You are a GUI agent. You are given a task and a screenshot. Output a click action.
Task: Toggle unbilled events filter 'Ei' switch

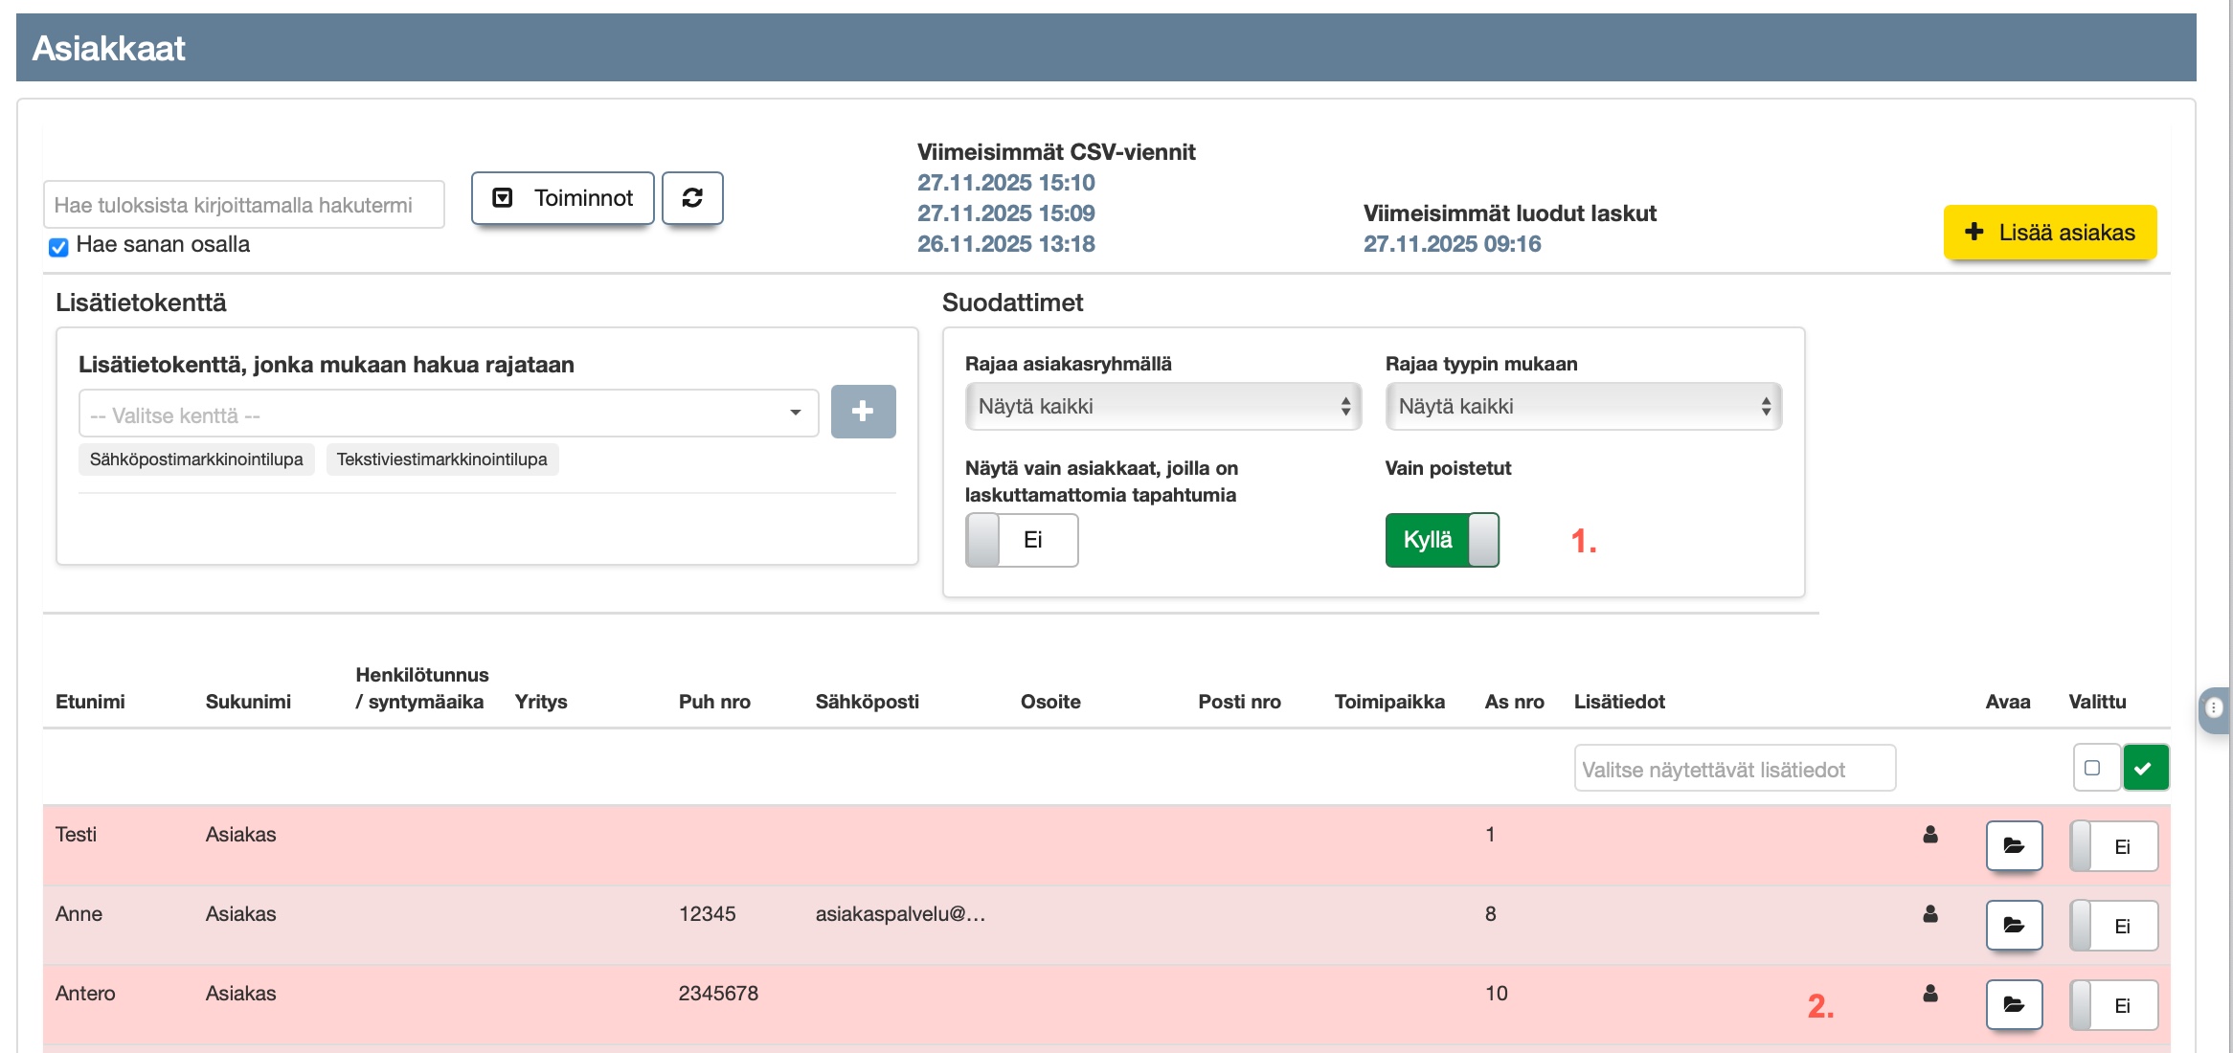pos(1021,540)
